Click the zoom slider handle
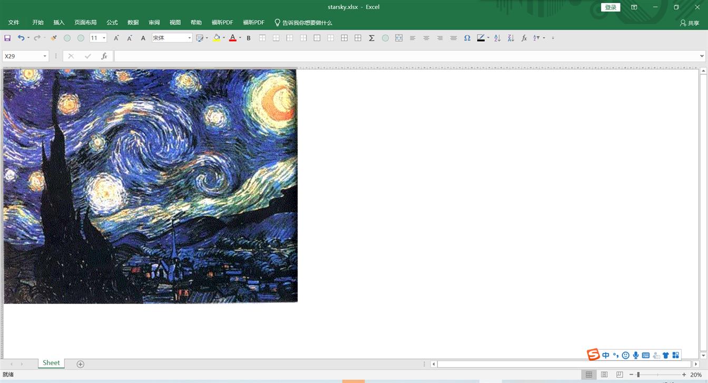Image resolution: width=708 pixels, height=383 pixels. coord(638,375)
